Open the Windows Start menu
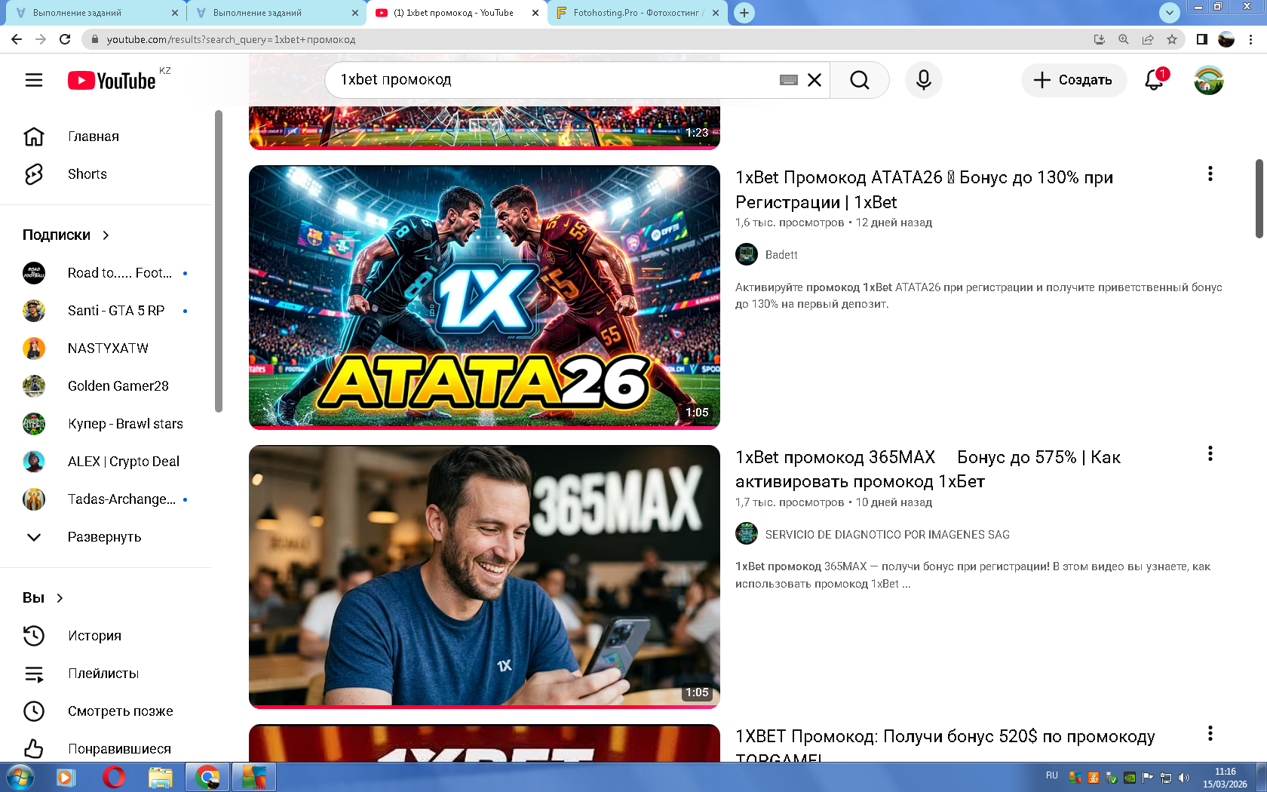Viewport: 1267px width, 792px height. (20, 777)
